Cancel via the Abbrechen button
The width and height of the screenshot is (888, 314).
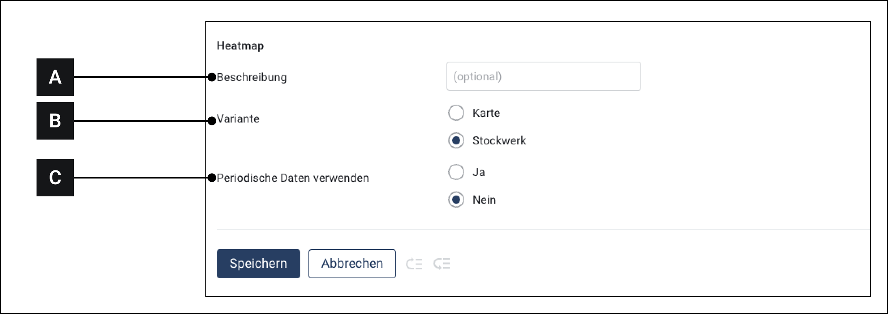click(352, 264)
